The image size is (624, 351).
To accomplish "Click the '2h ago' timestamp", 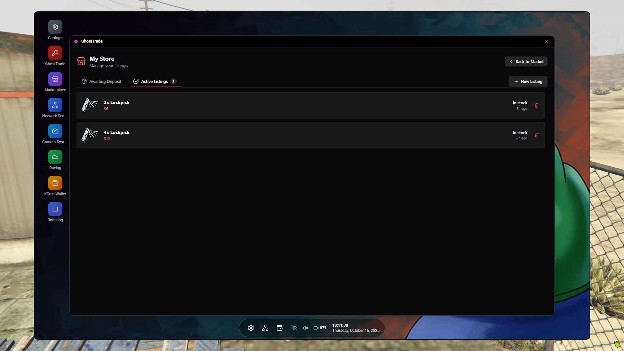I will [522, 138].
